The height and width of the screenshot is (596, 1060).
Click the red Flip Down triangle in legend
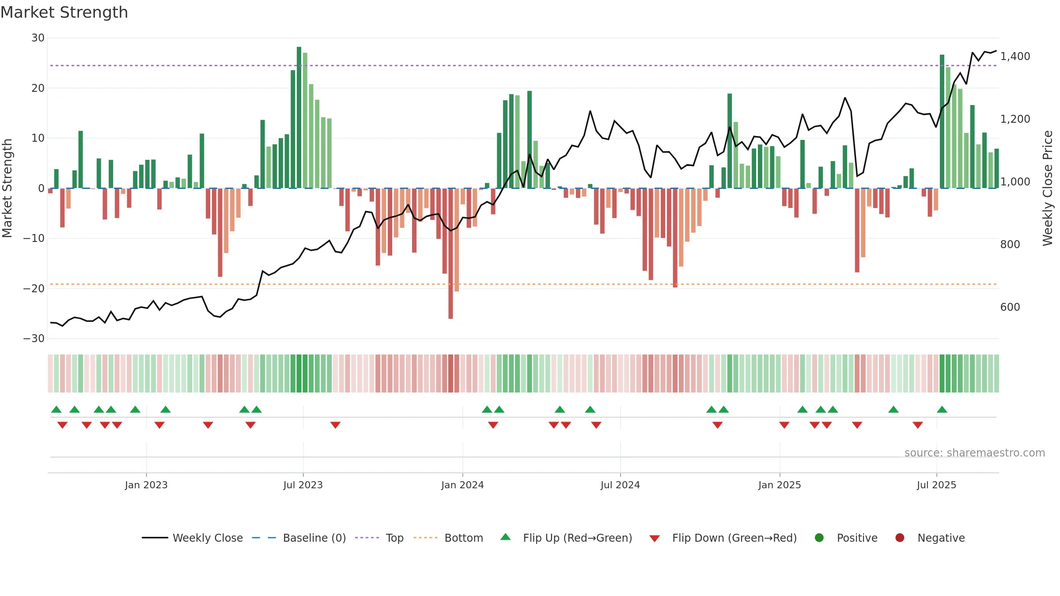point(655,539)
